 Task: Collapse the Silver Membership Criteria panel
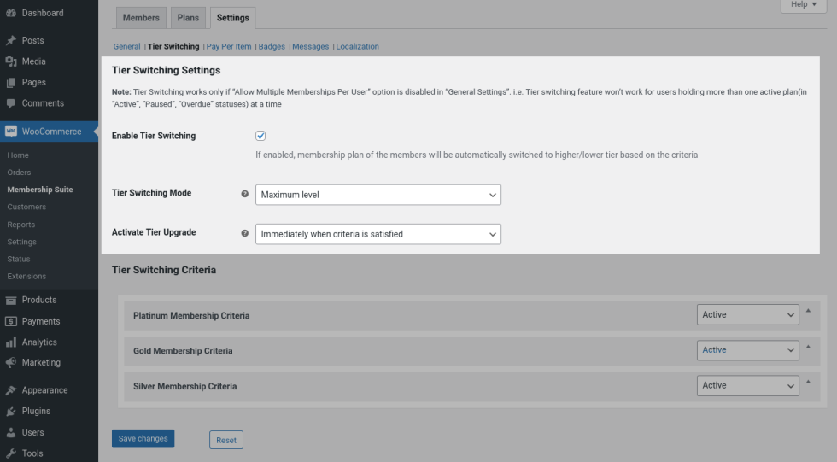click(x=809, y=382)
